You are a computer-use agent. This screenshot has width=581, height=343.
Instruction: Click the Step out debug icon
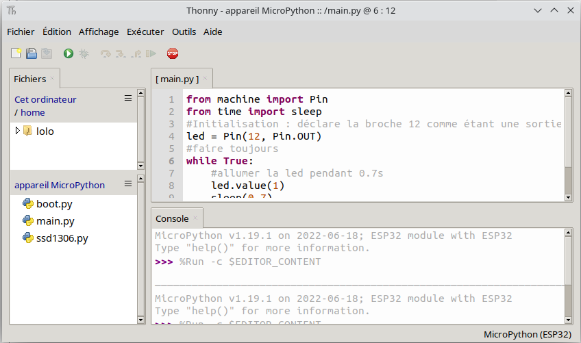[136, 54]
